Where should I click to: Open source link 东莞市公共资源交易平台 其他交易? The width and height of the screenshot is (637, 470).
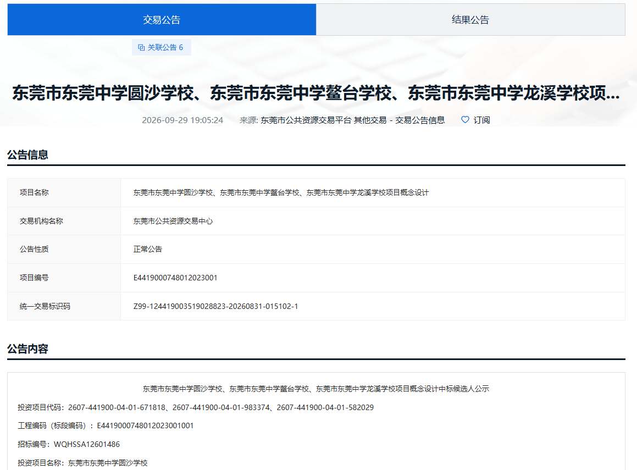(353, 120)
